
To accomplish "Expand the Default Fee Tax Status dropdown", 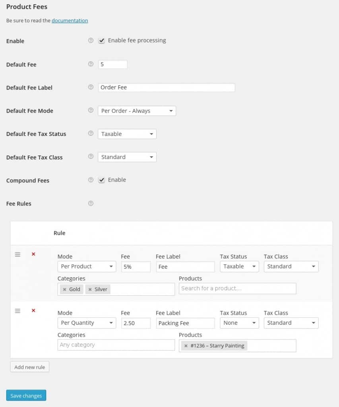I will point(127,134).
